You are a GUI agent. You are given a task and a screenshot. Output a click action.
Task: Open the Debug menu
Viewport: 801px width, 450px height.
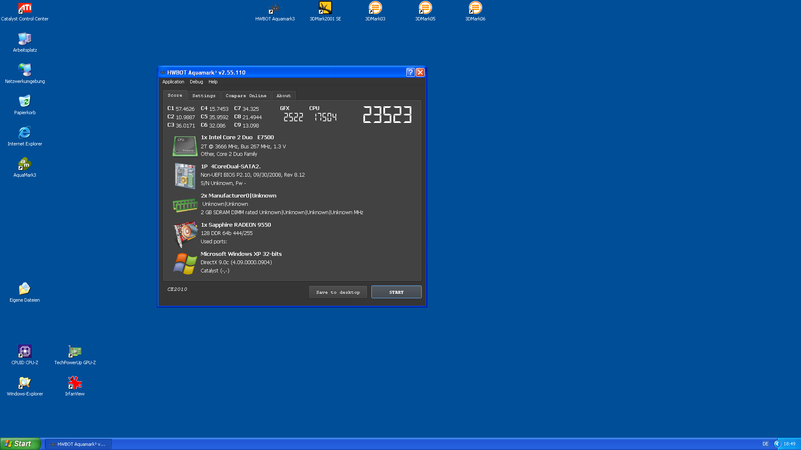(x=196, y=82)
